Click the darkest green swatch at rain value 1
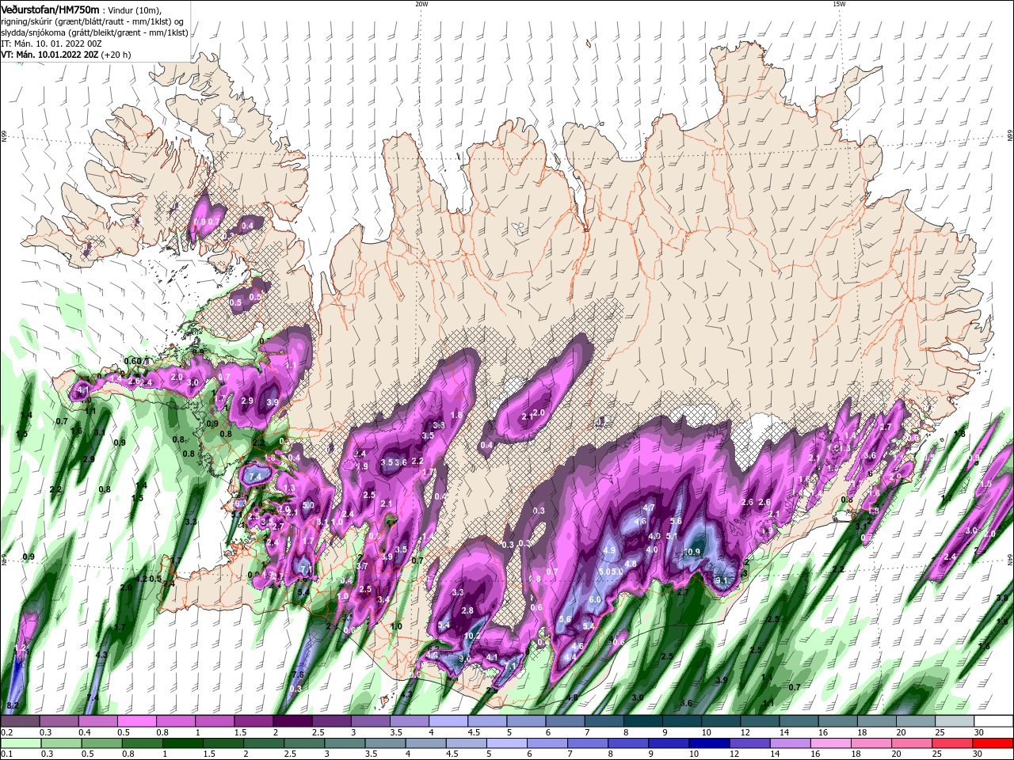 (183, 743)
